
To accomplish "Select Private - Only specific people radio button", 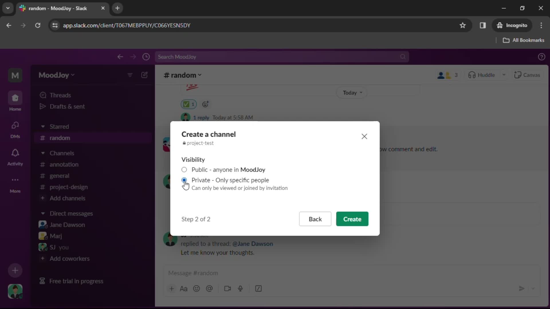I will (184, 180).
